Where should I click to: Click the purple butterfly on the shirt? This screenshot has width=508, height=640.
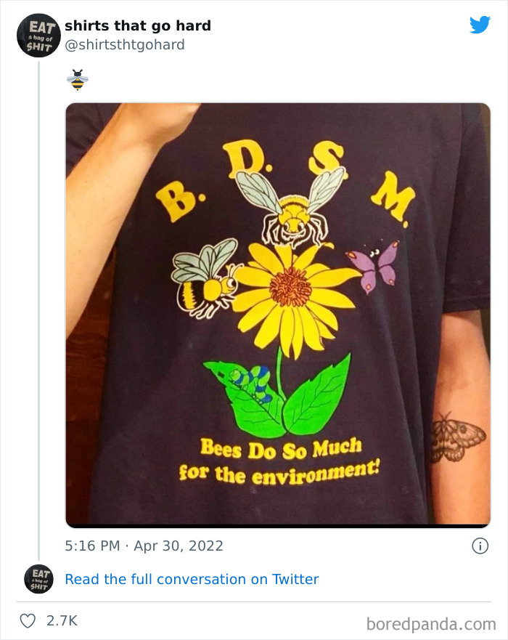[x=373, y=267]
